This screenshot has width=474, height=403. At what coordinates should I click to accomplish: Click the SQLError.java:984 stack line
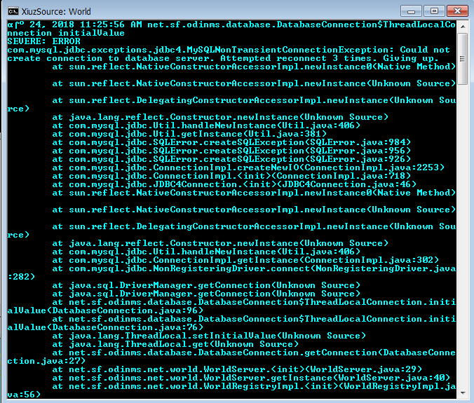(x=231, y=142)
